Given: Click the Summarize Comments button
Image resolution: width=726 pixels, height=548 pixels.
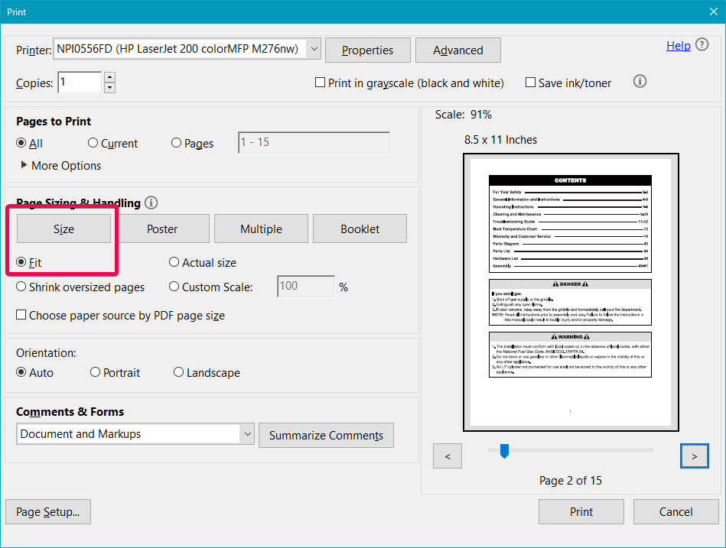Looking at the screenshot, I should coord(326,435).
